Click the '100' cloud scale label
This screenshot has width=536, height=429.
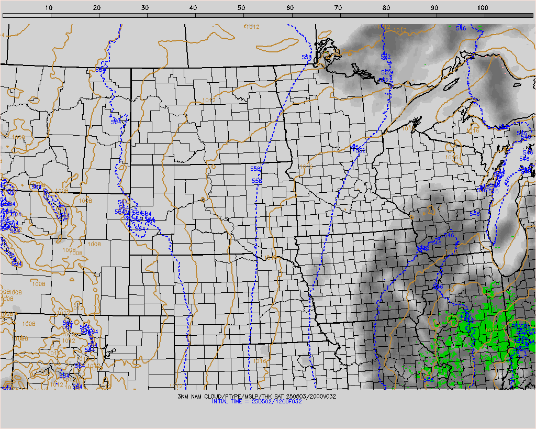(482, 8)
